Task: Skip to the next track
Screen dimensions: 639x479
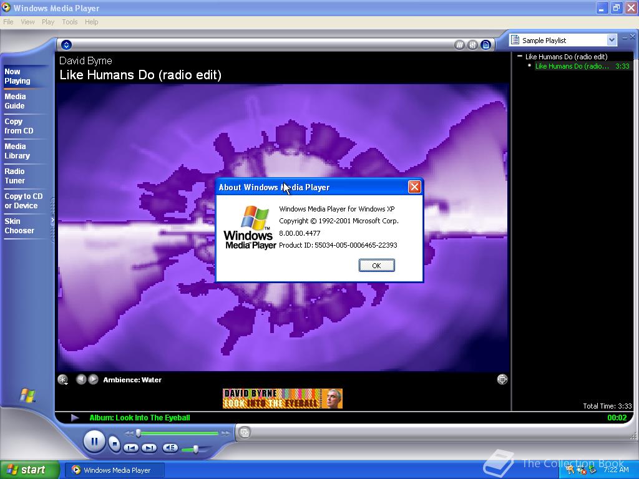Action: (x=149, y=448)
